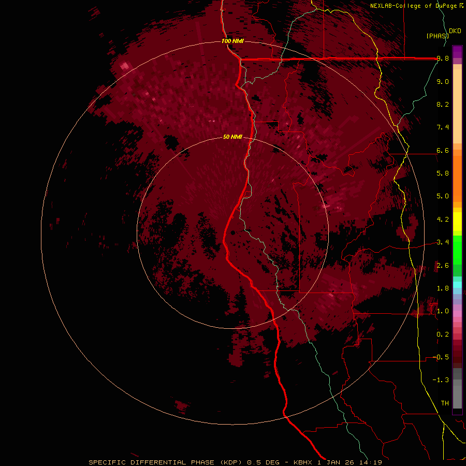This screenshot has height=466, width=466.
Task: Click the 4.2 scale label
Action: [x=443, y=220]
